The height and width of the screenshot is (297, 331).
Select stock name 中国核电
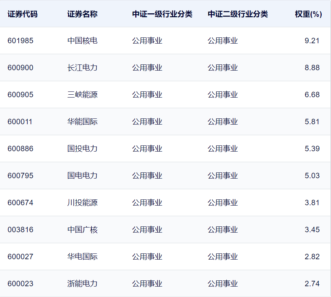tap(82, 41)
